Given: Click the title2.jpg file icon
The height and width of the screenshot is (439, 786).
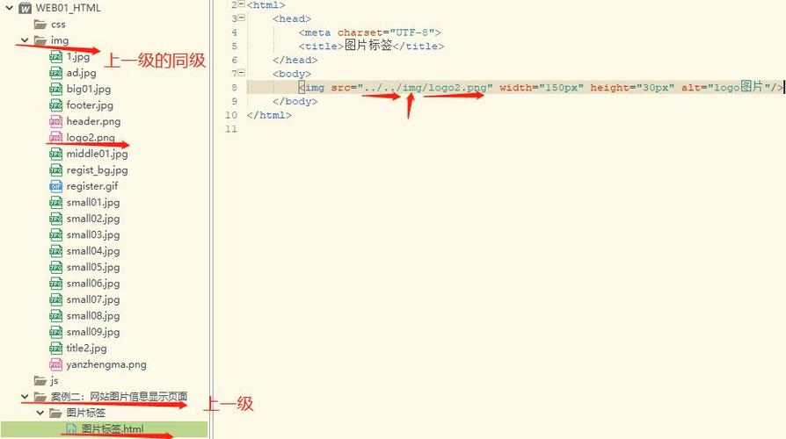Looking at the screenshot, I should [x=55, y=348].
